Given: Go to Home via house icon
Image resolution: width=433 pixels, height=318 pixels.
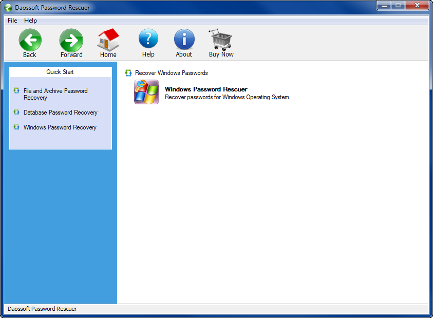Looking at the screenshot, I should tap(108, 40).
